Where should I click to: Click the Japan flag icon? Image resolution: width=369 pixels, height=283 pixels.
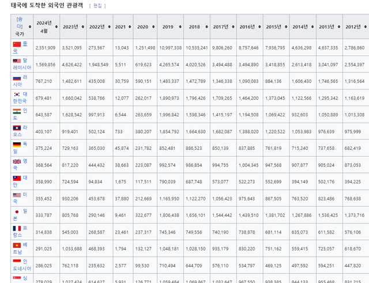[16, 211]
